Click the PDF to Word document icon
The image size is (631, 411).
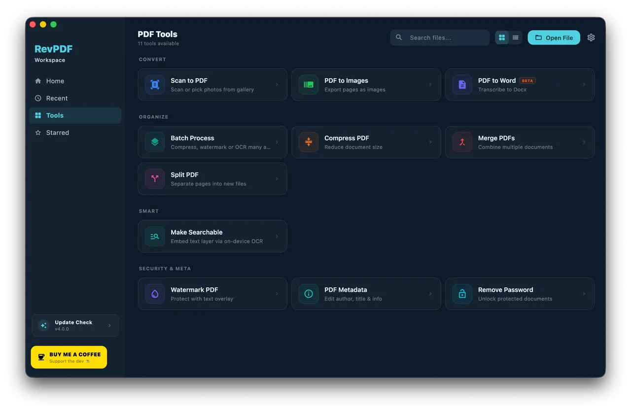pos(462,85)
